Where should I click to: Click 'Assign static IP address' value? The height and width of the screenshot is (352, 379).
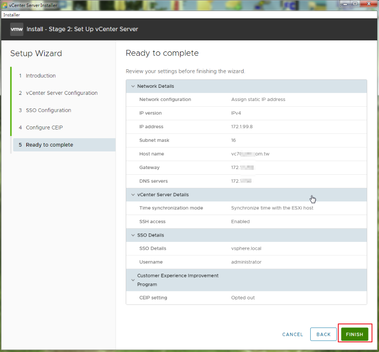[258, 100]
